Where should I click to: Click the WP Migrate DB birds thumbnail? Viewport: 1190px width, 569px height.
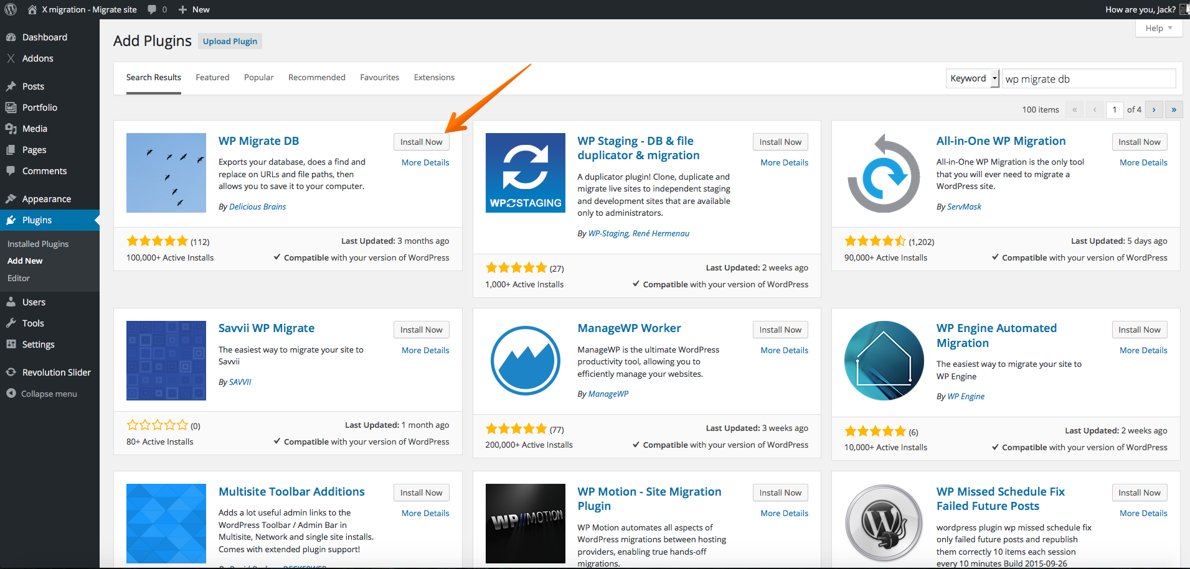click(166, 173)
